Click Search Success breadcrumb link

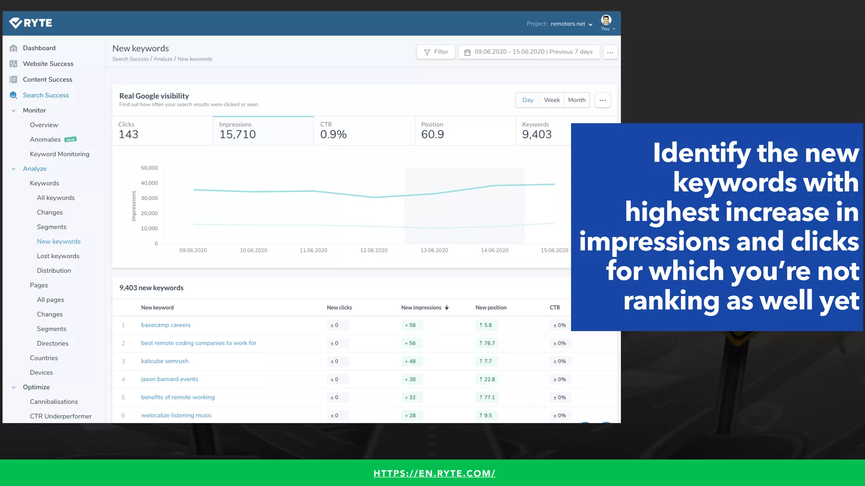click(x=131, y=59)
